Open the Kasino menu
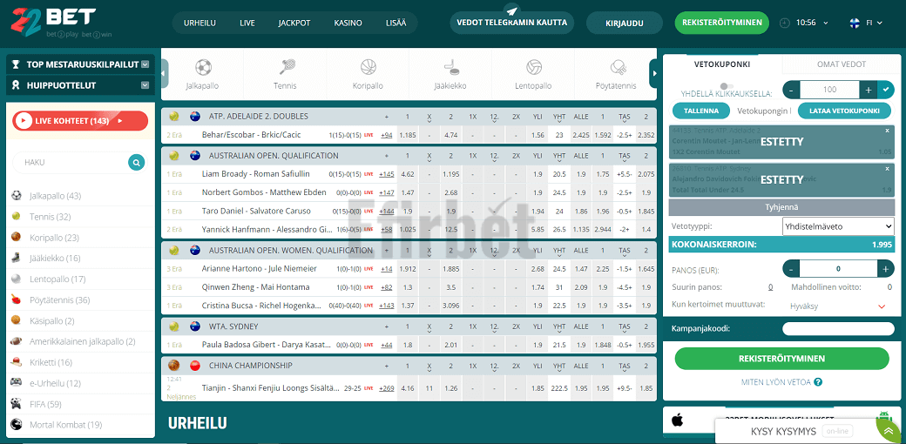Image resolution: width=906 pixels, height=444 pixels. (348, 24)
